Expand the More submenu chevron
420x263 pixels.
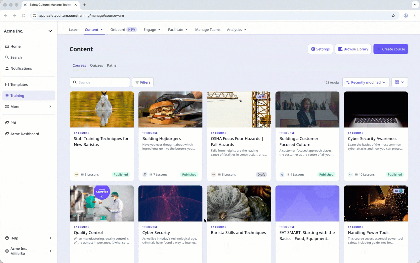pos(50,106)
